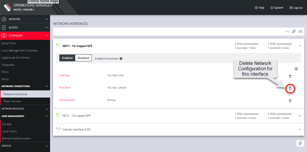Delete the IPv4 Static connection
This screenshot has height=152, width=307.
290,76
